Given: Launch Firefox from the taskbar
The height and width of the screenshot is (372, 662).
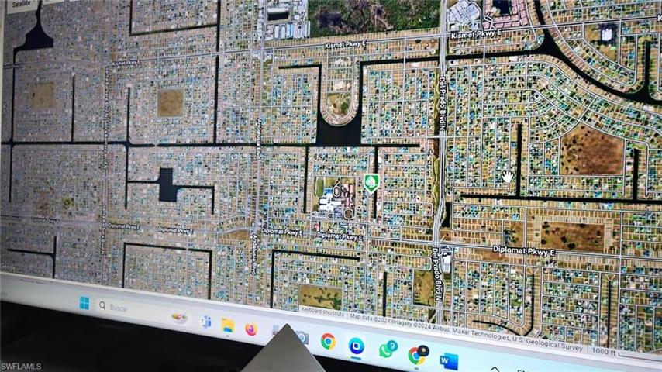Looking at the screenshot, I should [251, 329].
